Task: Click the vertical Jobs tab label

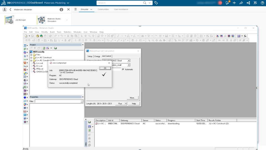Action: coord(86,144)
